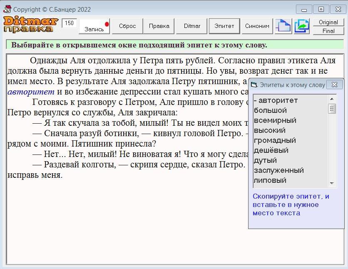This screenshot has height=269, width=348.
Task: Click the number field showing 150
Action: 69,23
